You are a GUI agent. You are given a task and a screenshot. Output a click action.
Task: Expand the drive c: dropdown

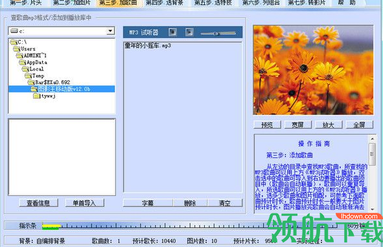tap(110, 31)
